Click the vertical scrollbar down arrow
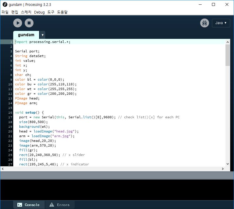This screenshot has height=209, width=234. click(x=228, y=164)
